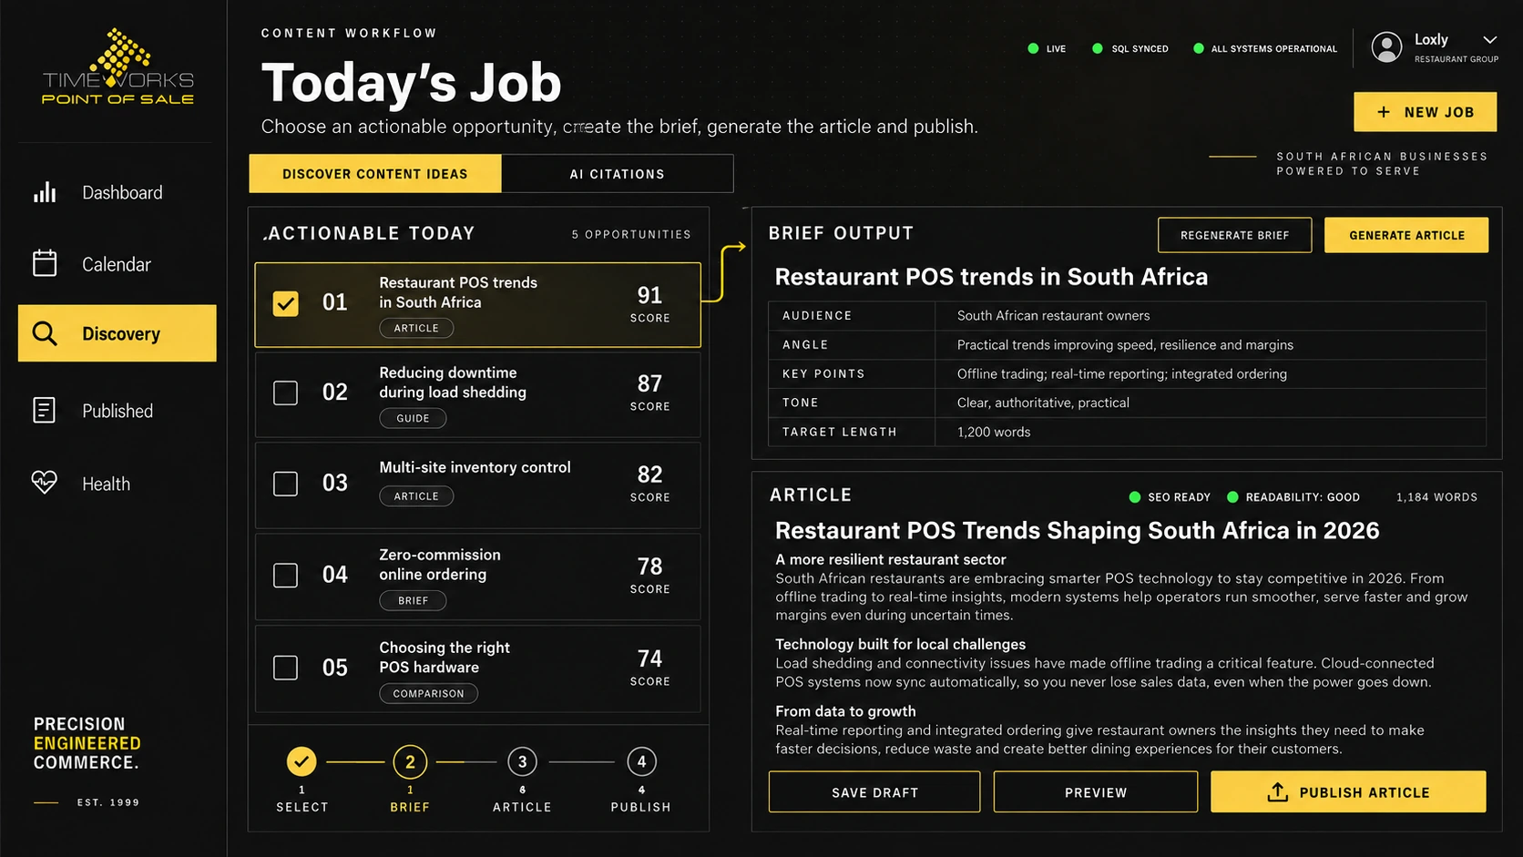Click the Readability Good status dot

pyautogui.click(x=1232, y=497)
